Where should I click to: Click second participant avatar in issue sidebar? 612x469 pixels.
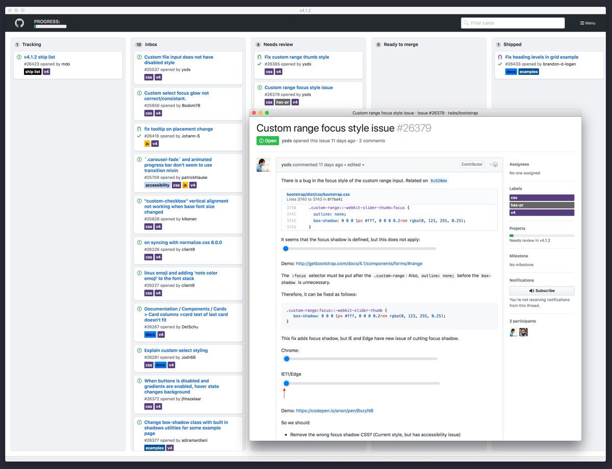pyautogui.click(x=523, y=332)
